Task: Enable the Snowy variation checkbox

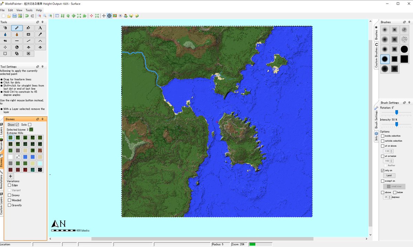Action: 9,195
